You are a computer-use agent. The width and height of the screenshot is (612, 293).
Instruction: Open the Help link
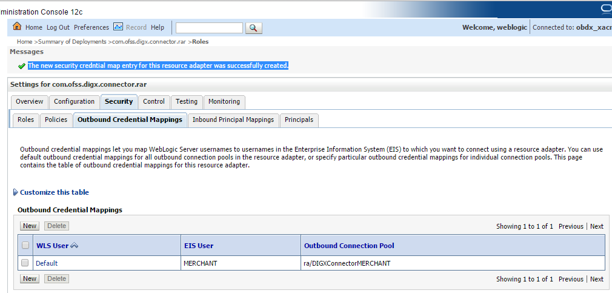point(158,27)
